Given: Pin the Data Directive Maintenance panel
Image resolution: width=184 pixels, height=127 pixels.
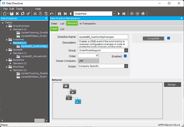Looking at the screenshot, I should click(182, 18).
